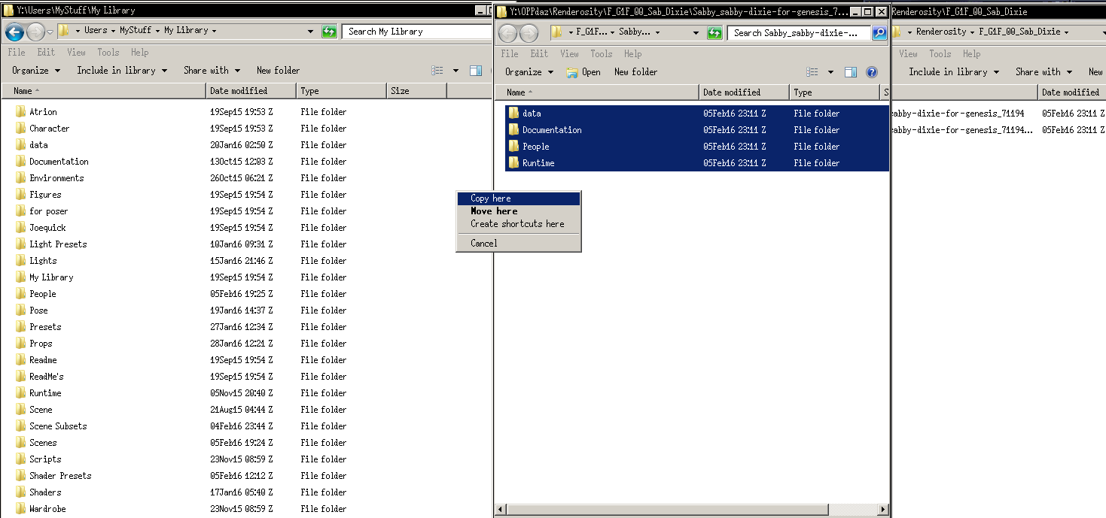Sort by Name column in My Library window

click(104, 91)
